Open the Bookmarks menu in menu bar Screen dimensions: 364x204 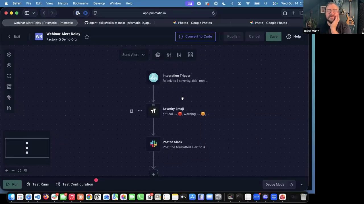pos(81,3)
